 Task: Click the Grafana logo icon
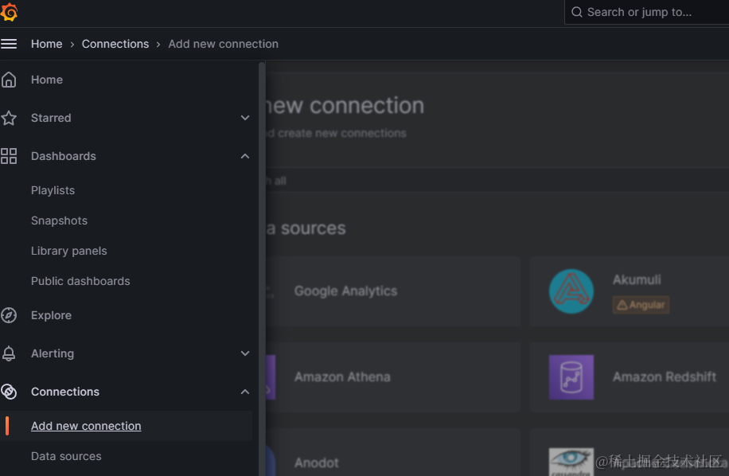(10, 12)
